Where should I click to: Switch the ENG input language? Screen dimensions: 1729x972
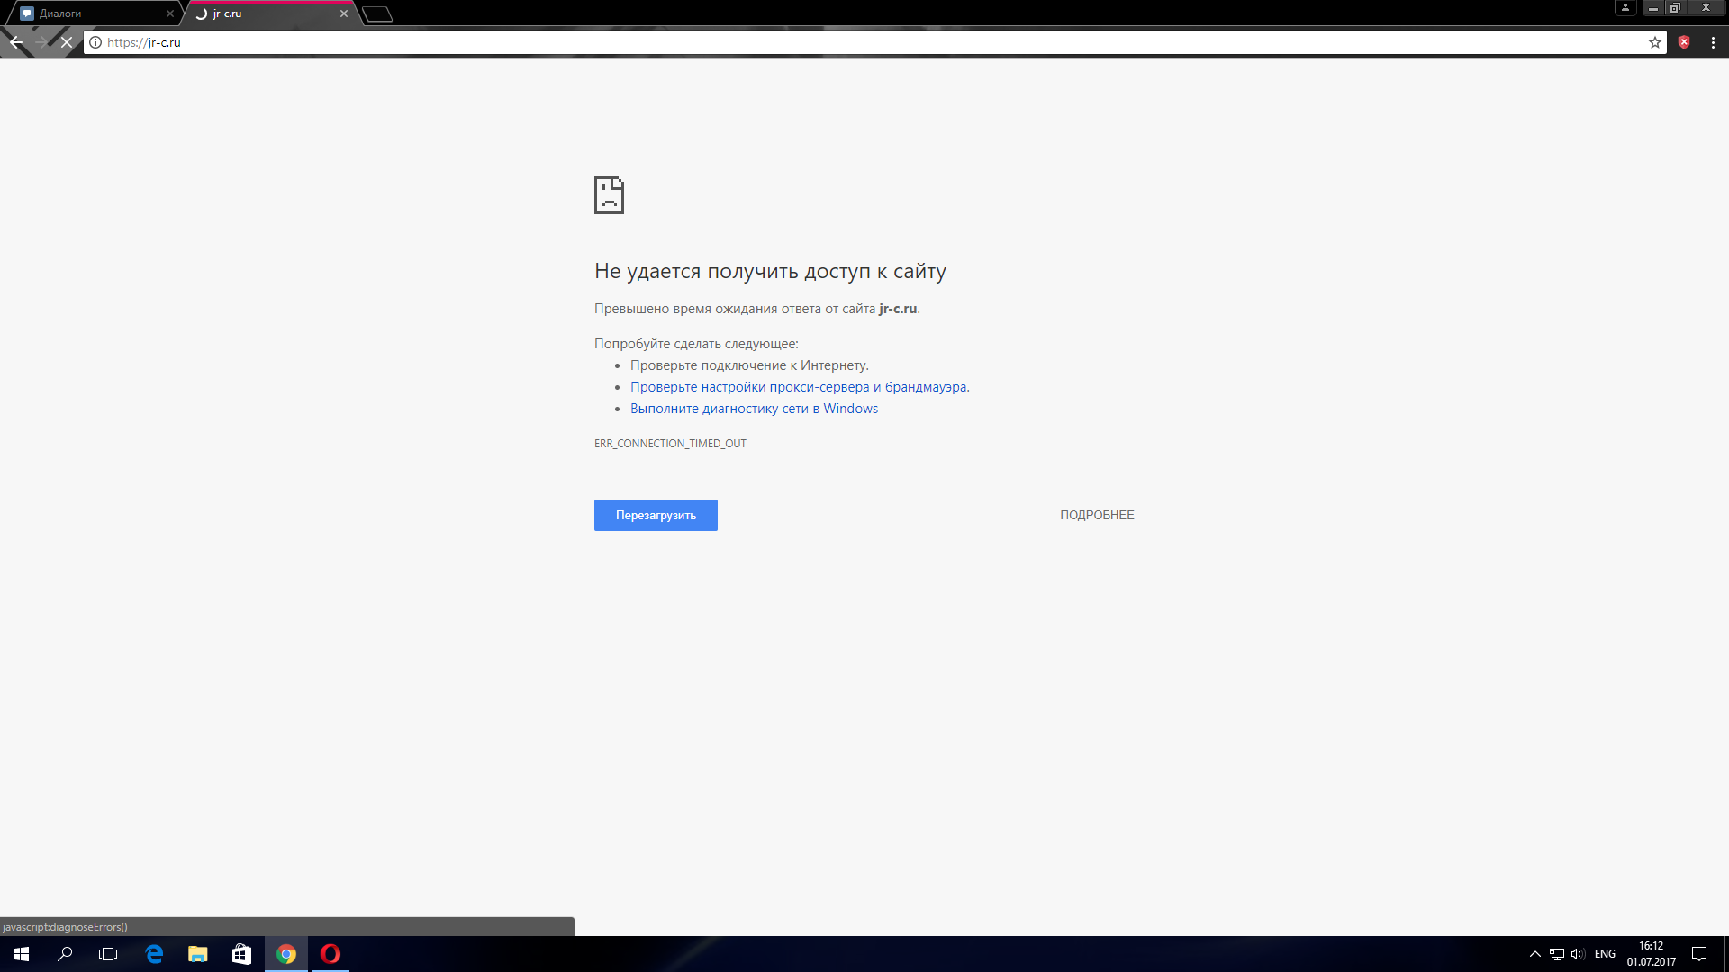(x=1605, y=954)
